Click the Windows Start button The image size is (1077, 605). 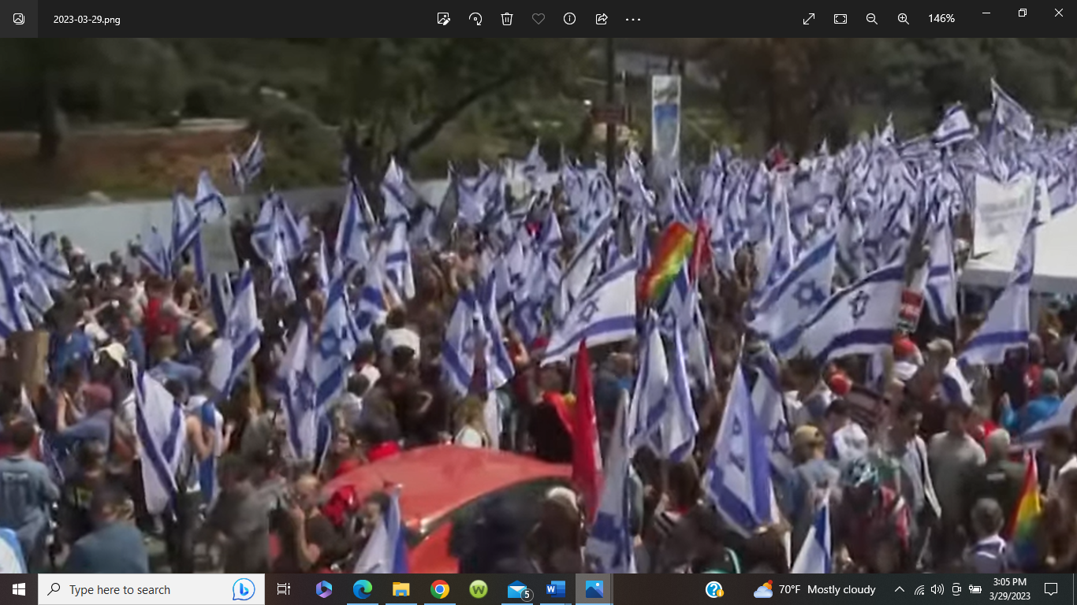coord(19,589)
